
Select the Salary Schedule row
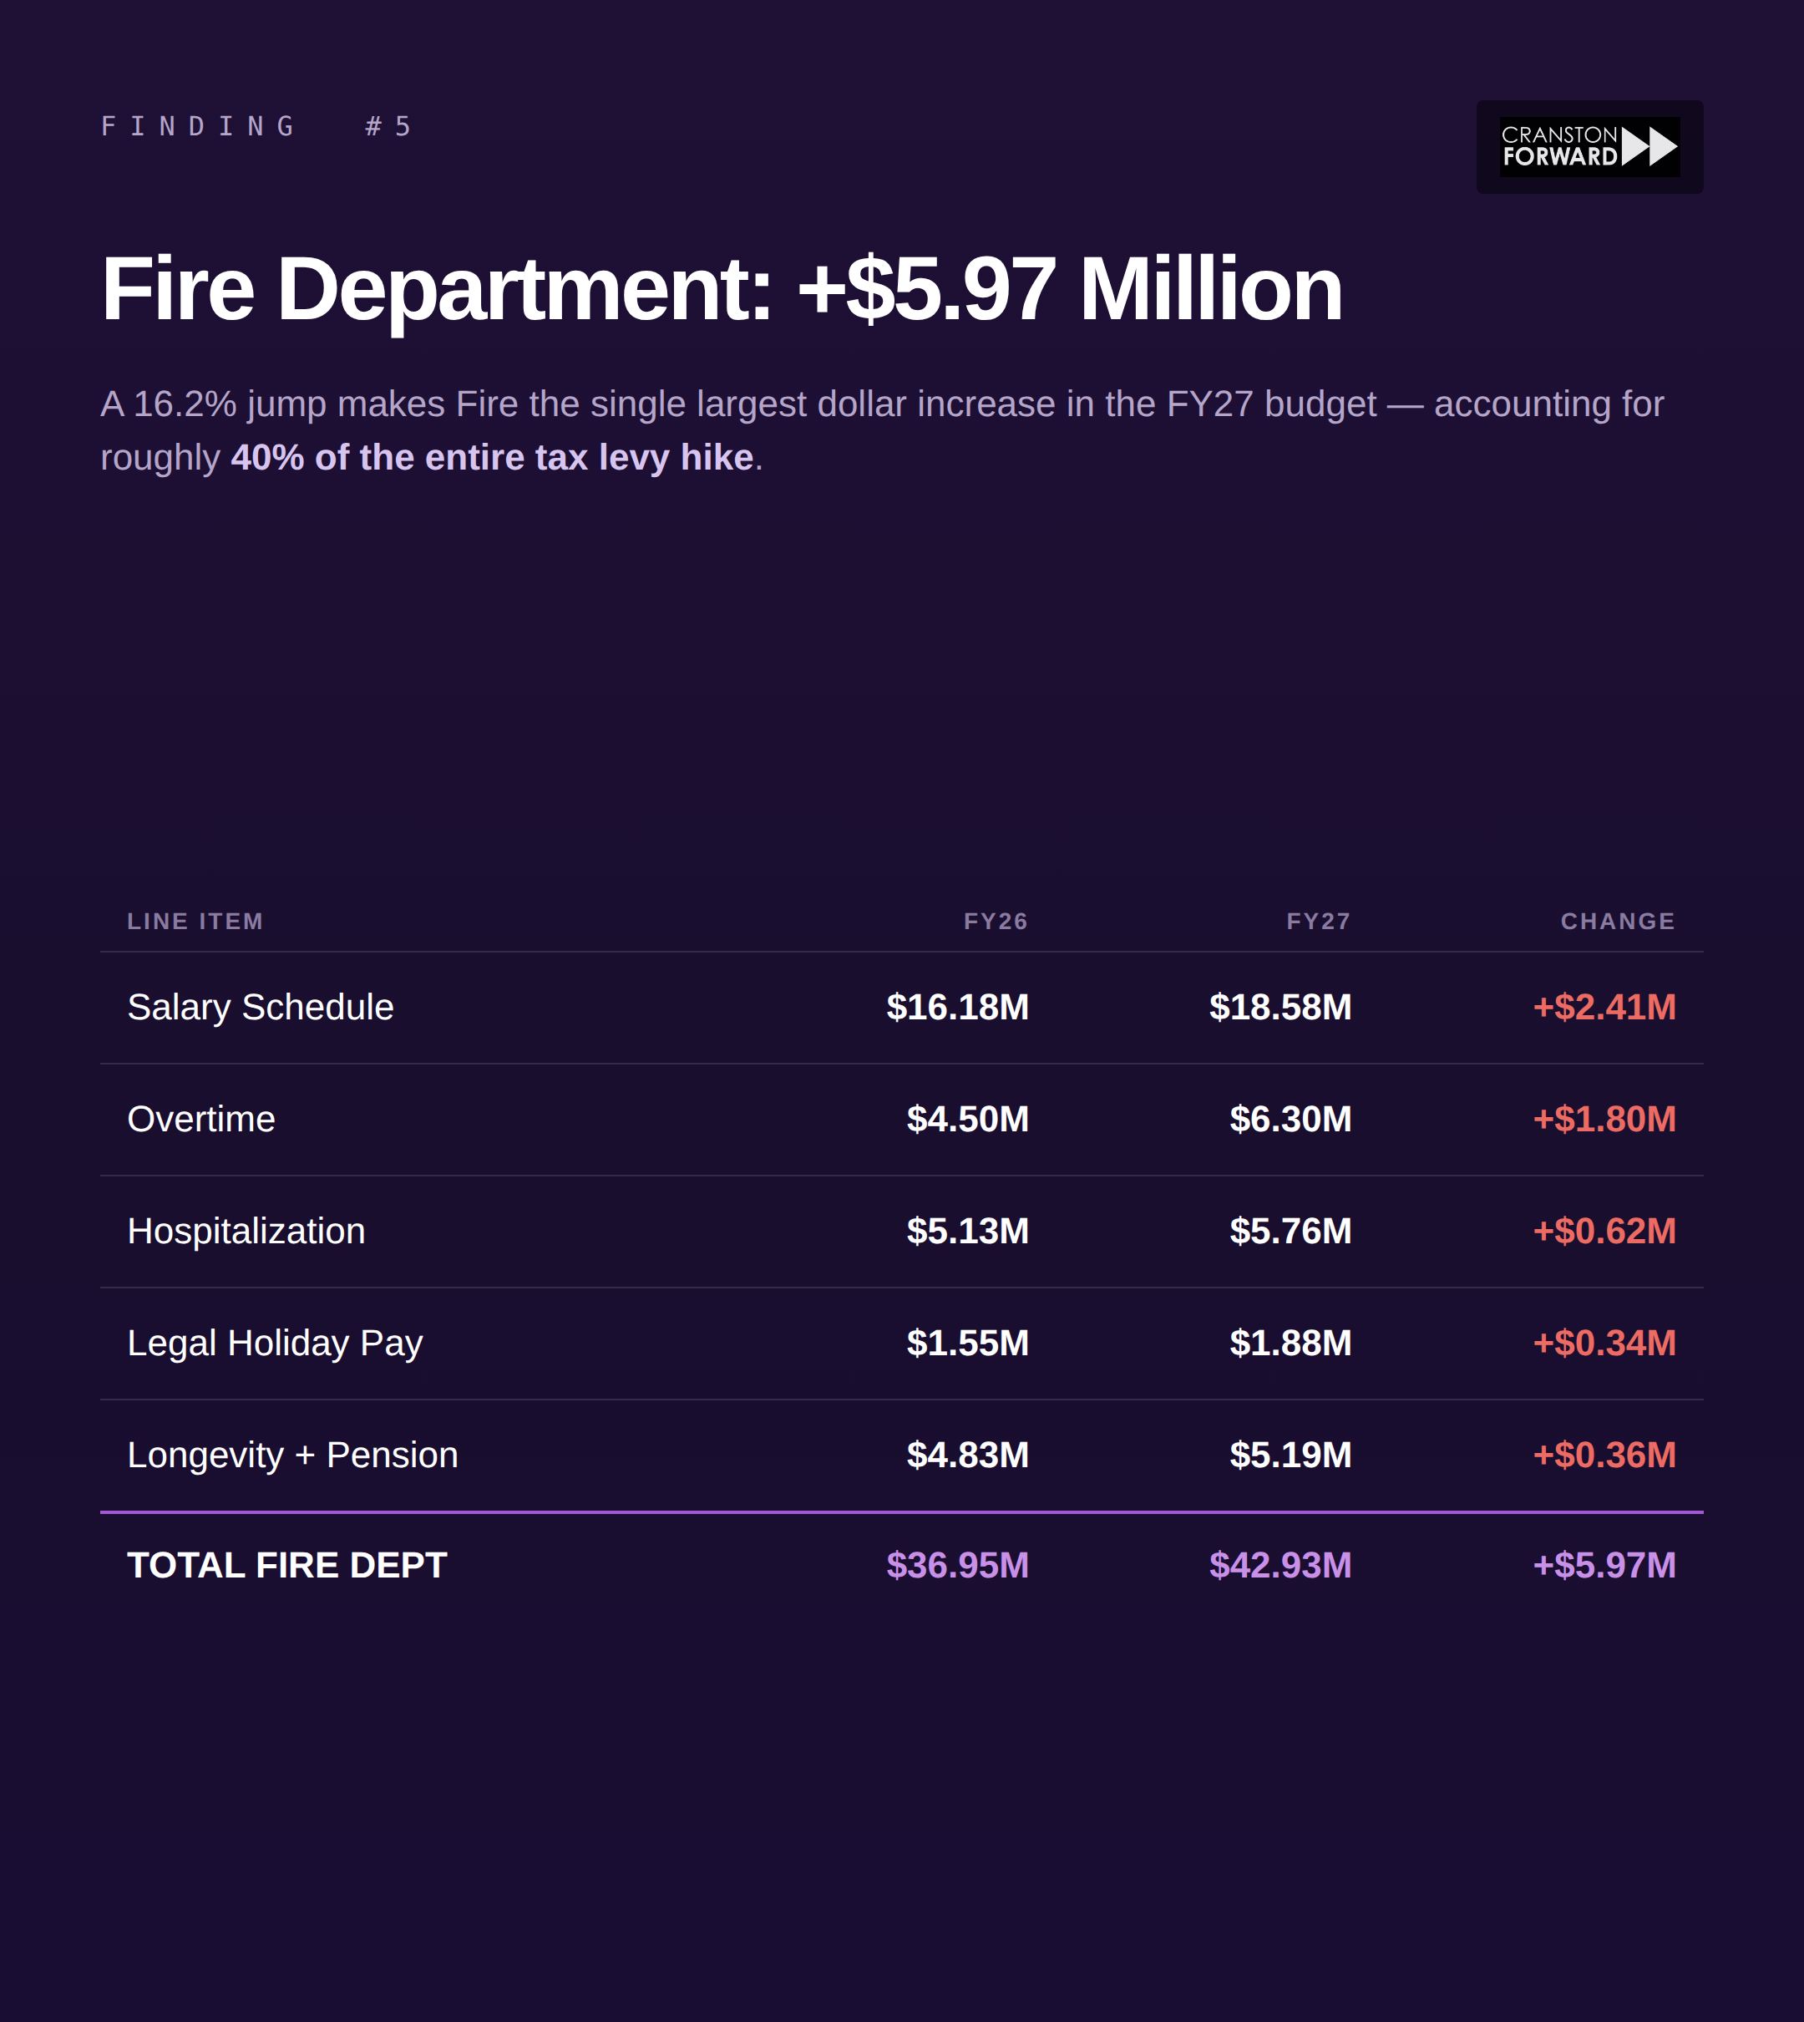coord(259,1007)
